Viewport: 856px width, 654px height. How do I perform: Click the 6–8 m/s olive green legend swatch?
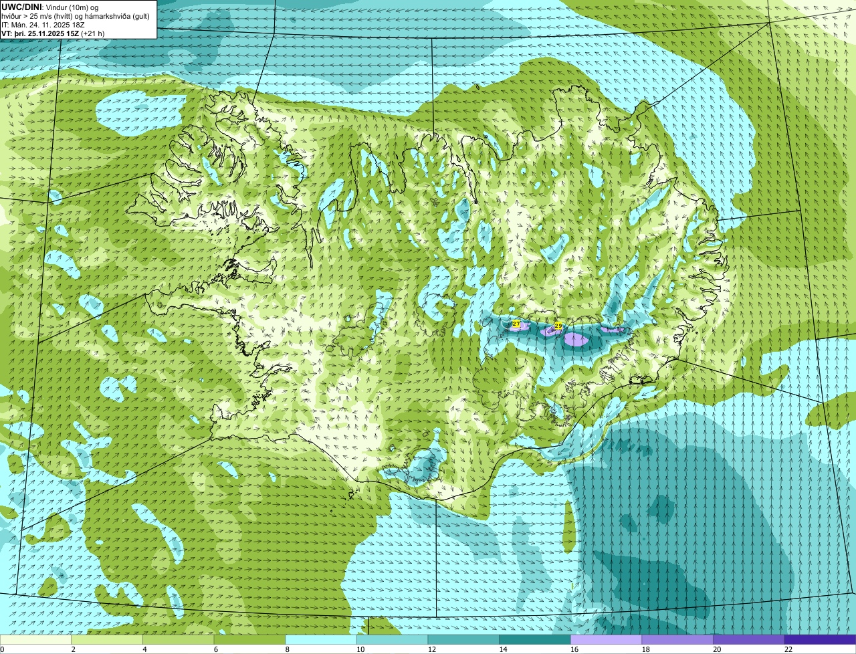click(x=249, y=640)
